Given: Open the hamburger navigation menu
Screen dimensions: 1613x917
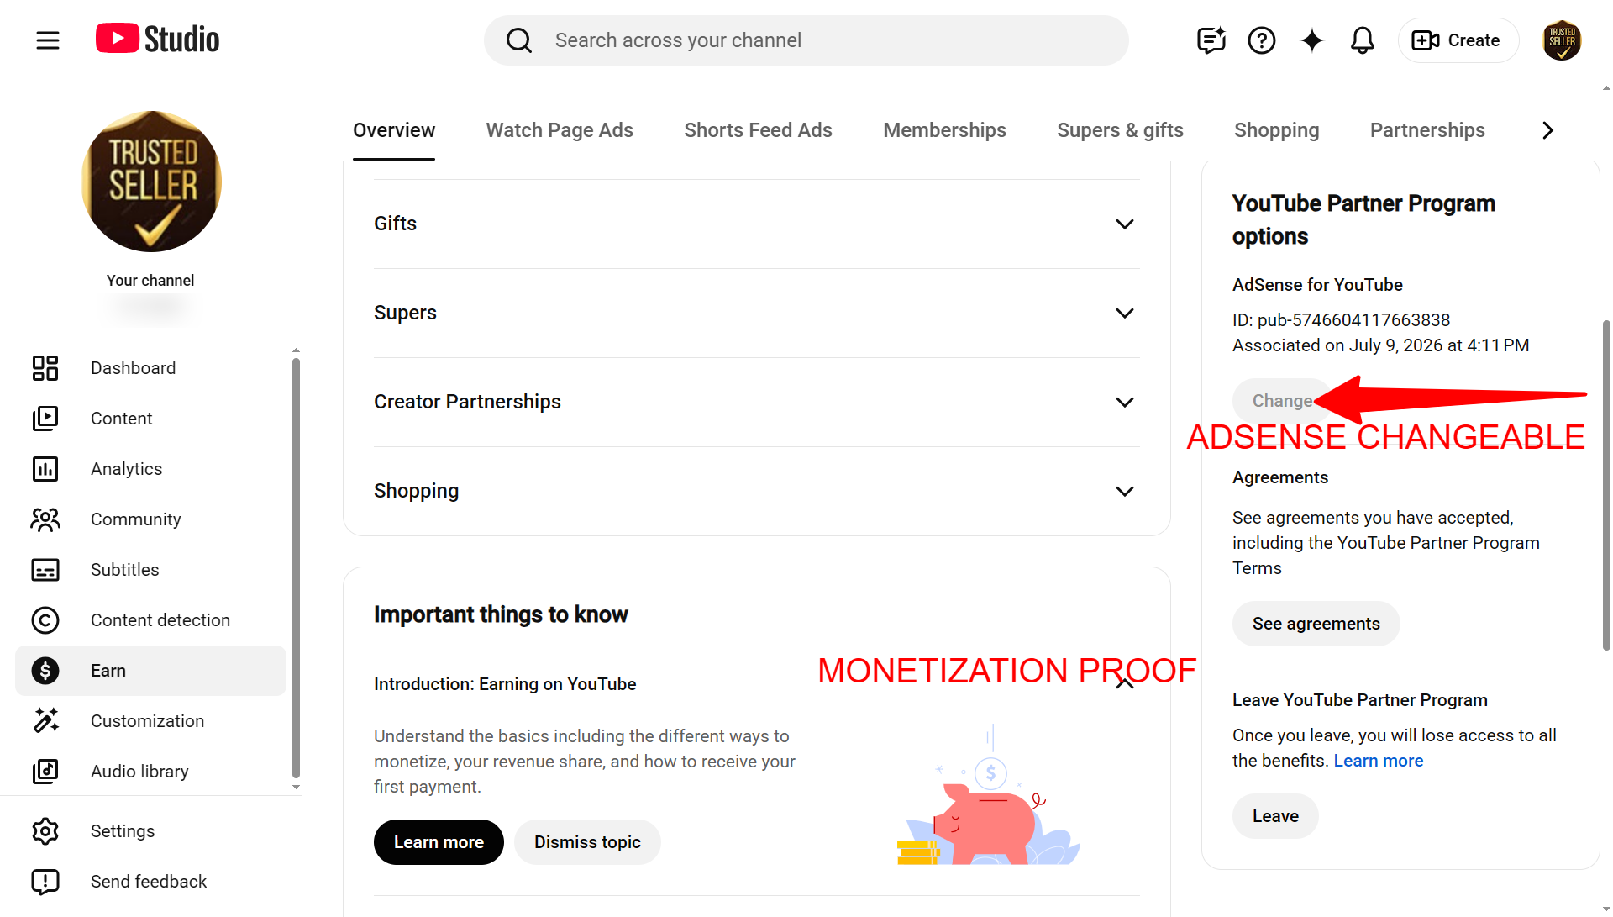Looking at the screenshot, I should coord(48,40).
